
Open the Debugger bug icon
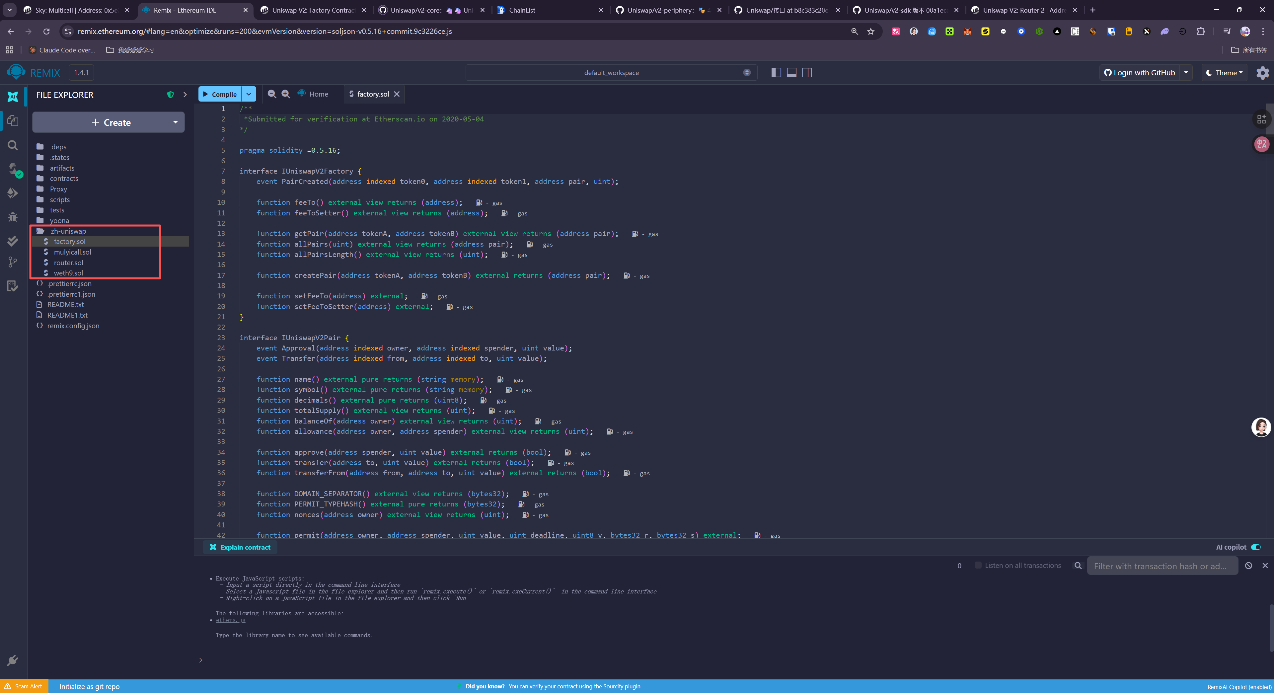point(13,217)
